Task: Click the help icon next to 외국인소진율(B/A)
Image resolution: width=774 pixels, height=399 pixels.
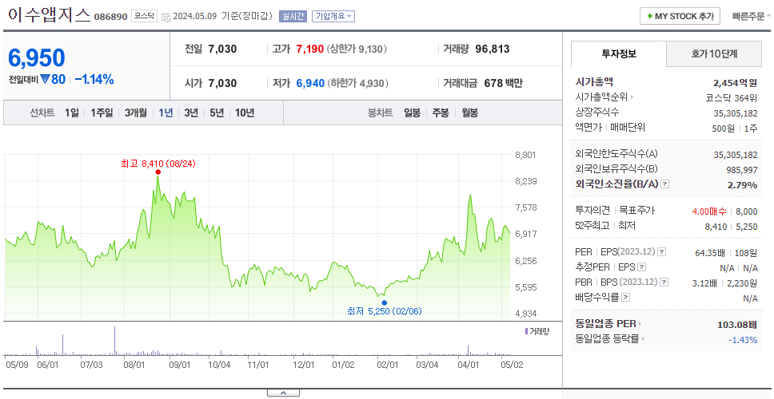Action: coord(665,184)
